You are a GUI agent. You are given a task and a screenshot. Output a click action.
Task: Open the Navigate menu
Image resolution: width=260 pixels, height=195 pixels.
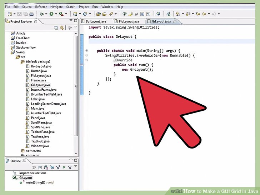pos(56,7)
